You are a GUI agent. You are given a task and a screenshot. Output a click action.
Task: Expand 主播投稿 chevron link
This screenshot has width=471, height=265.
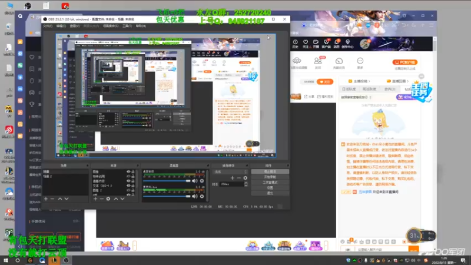359,81
